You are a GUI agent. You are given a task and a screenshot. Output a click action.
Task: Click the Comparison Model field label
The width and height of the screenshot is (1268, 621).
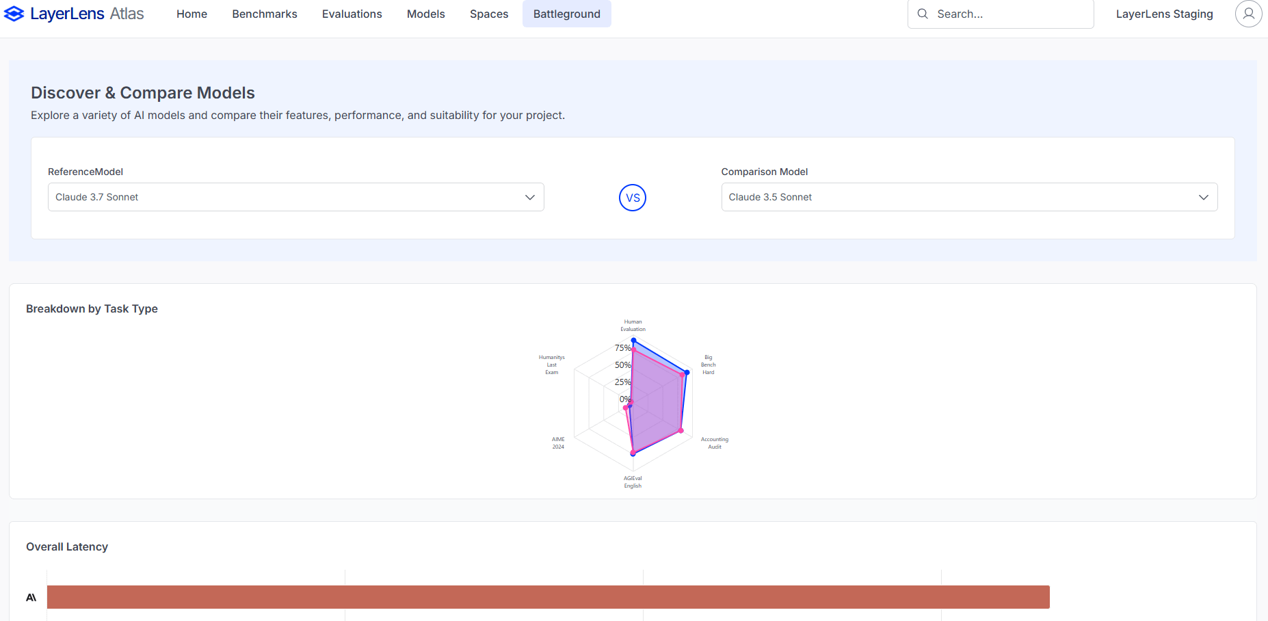click(x=765, y=172)
